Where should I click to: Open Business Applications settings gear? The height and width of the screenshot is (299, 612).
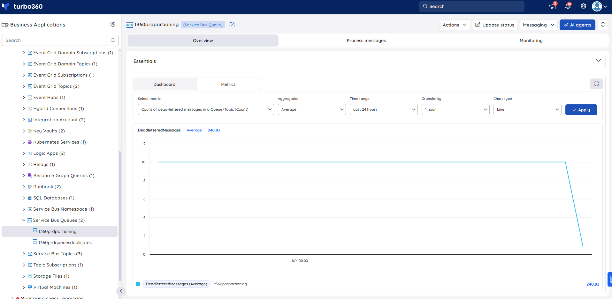click(x=113, y=25)
